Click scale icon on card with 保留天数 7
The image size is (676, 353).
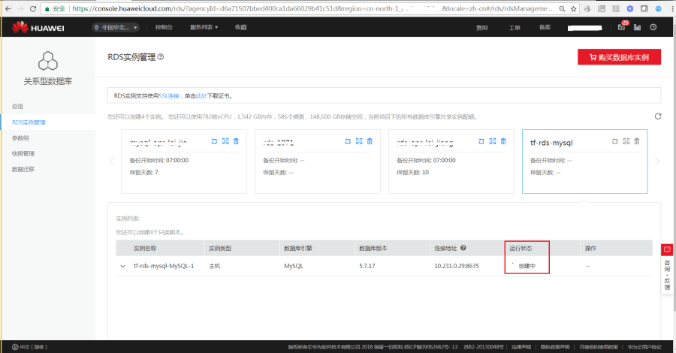click(x=225, y=141)
